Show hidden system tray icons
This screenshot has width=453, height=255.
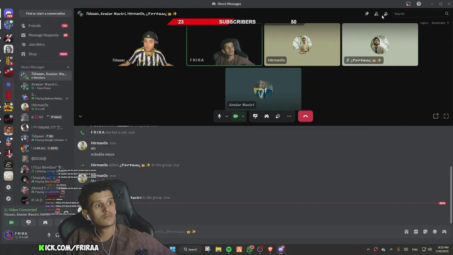coord(368,249)
